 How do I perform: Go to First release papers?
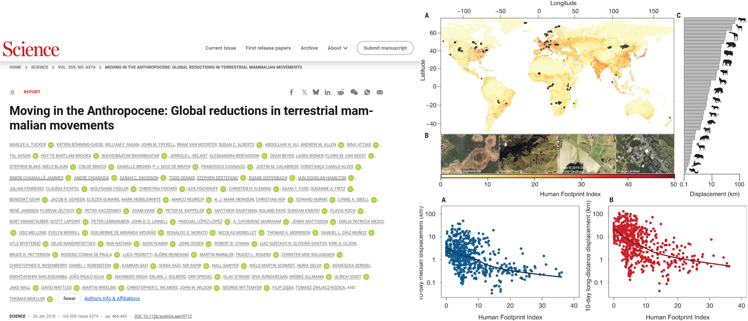pos(268,48)
